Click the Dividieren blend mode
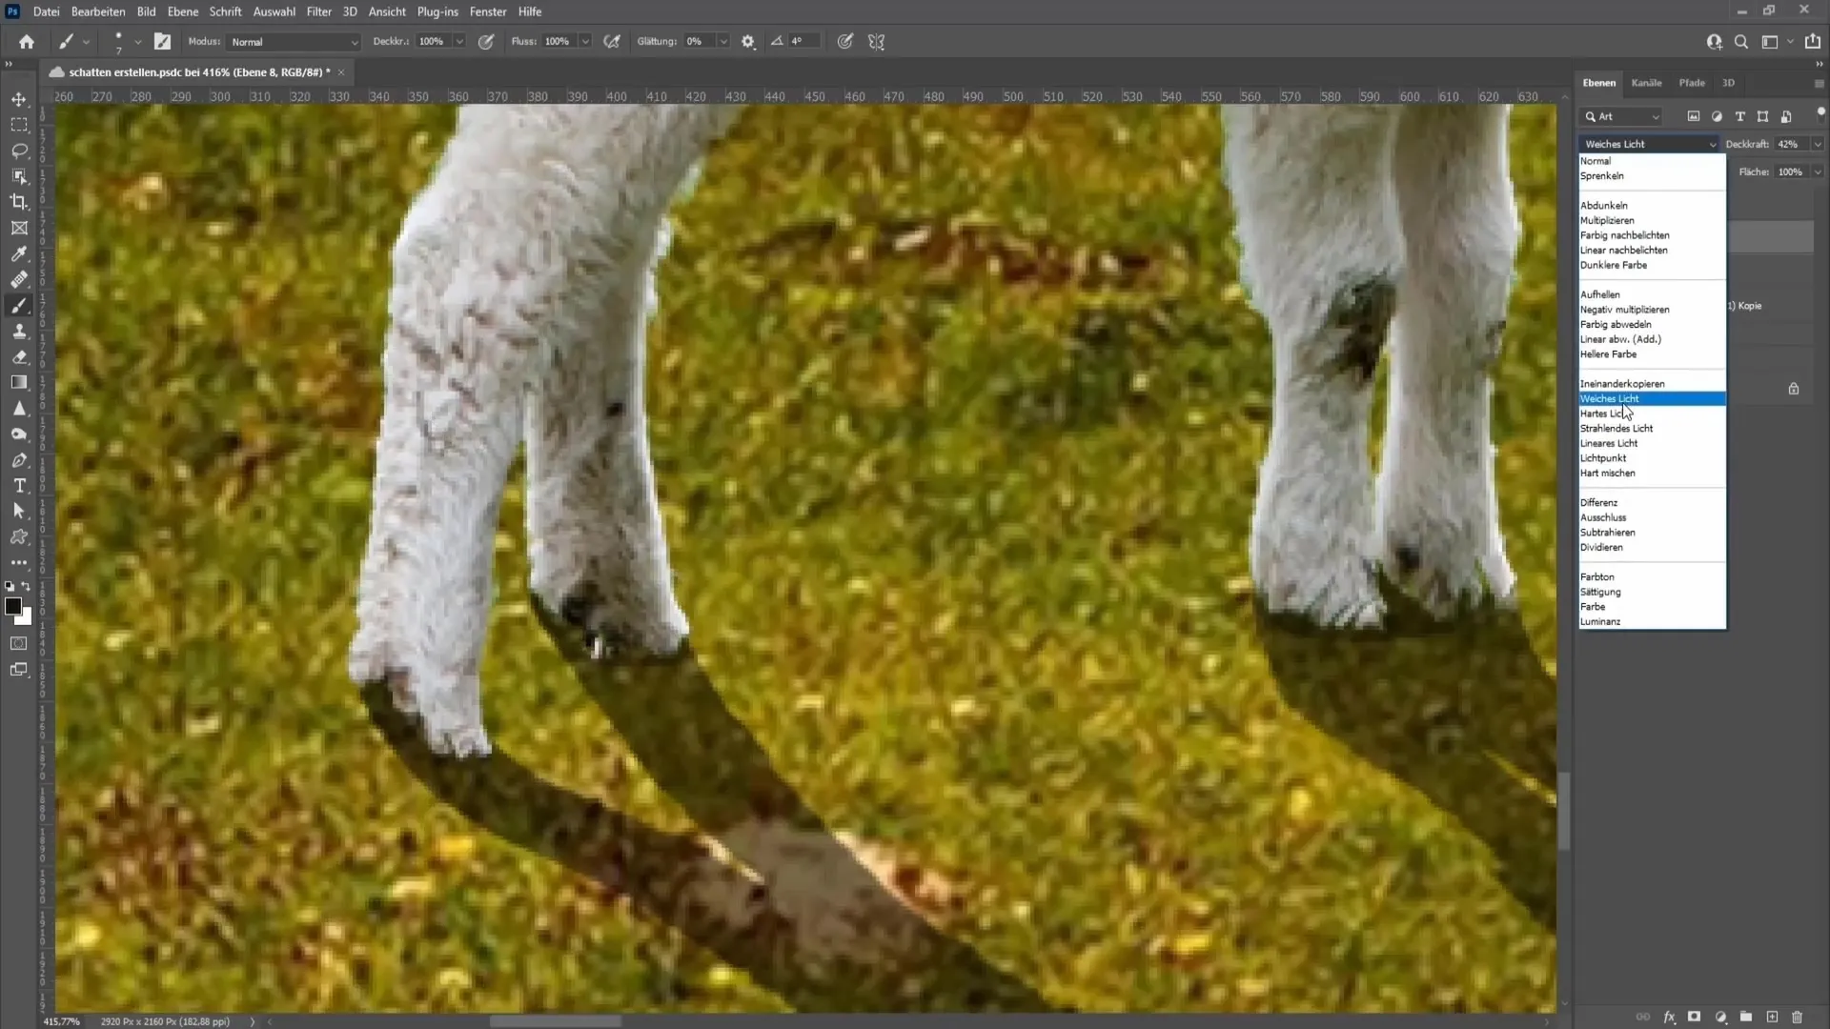1830x1029 pixels. (x=1602, y=548)
